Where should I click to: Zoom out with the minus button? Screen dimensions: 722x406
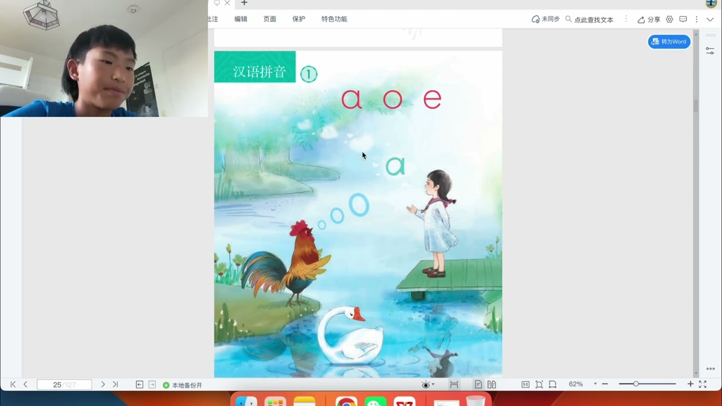click(x=605, y=384)
